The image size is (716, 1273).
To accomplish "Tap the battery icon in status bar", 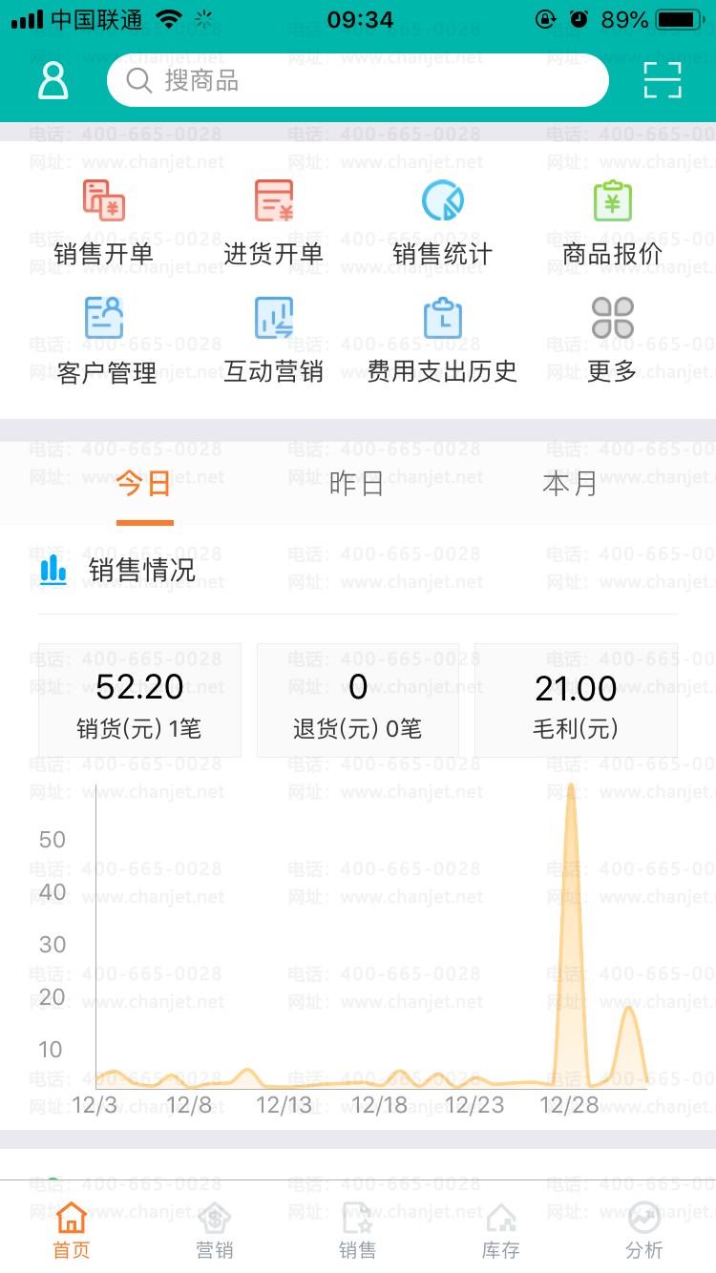I will [681, 19].
